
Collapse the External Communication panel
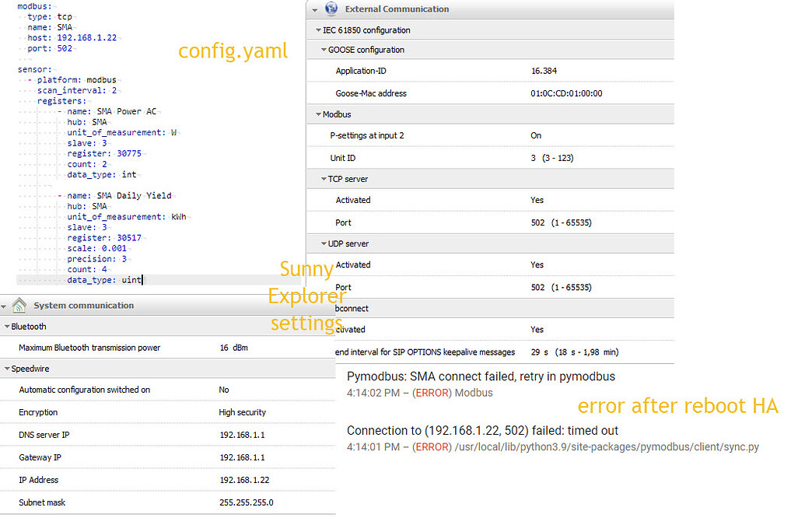pos(315,9)
